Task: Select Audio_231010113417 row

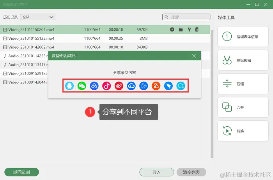Action: pyautogui.click(x=24, y=65)
